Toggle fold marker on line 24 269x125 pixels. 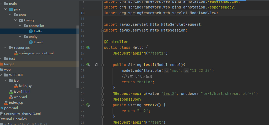click(102, 94)
